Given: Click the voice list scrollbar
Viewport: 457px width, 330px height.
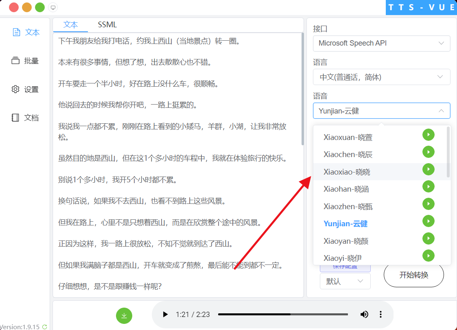Looking at the screenshot, I should (448, 152).
